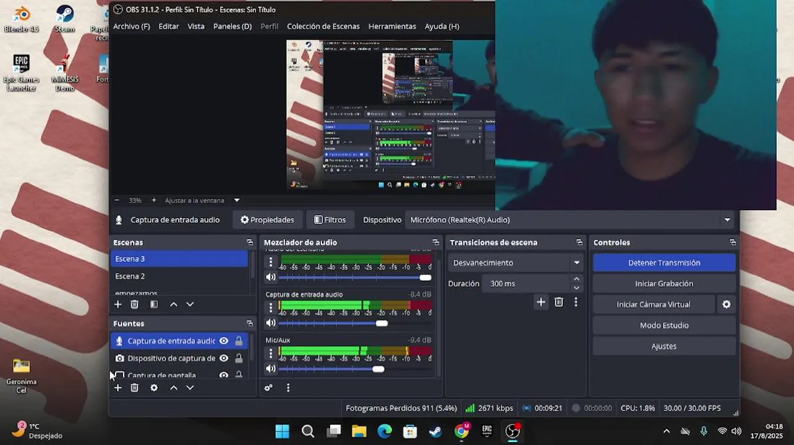Undock the Controles panel
This screenshot has height=445, width=794.
[x=733, y=242]
